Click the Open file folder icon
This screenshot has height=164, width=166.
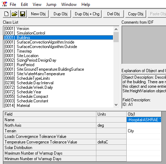tap(15, 14)
